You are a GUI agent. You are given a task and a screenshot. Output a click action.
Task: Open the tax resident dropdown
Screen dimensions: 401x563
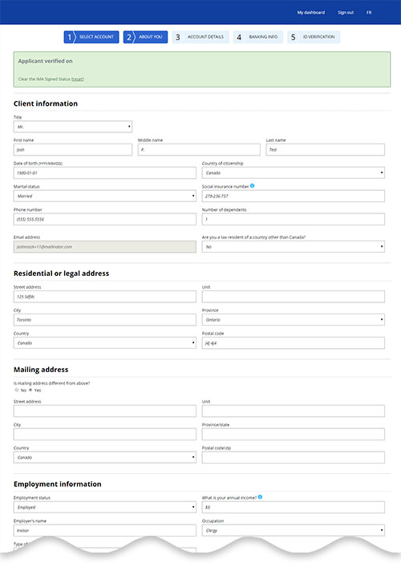pos(294,247)
